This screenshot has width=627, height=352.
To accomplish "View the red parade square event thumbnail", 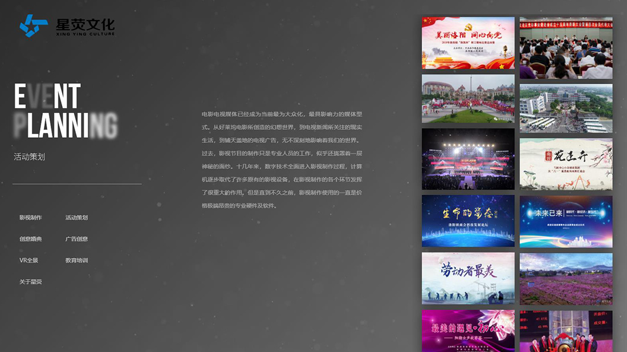I will click(x=468, y=99).
